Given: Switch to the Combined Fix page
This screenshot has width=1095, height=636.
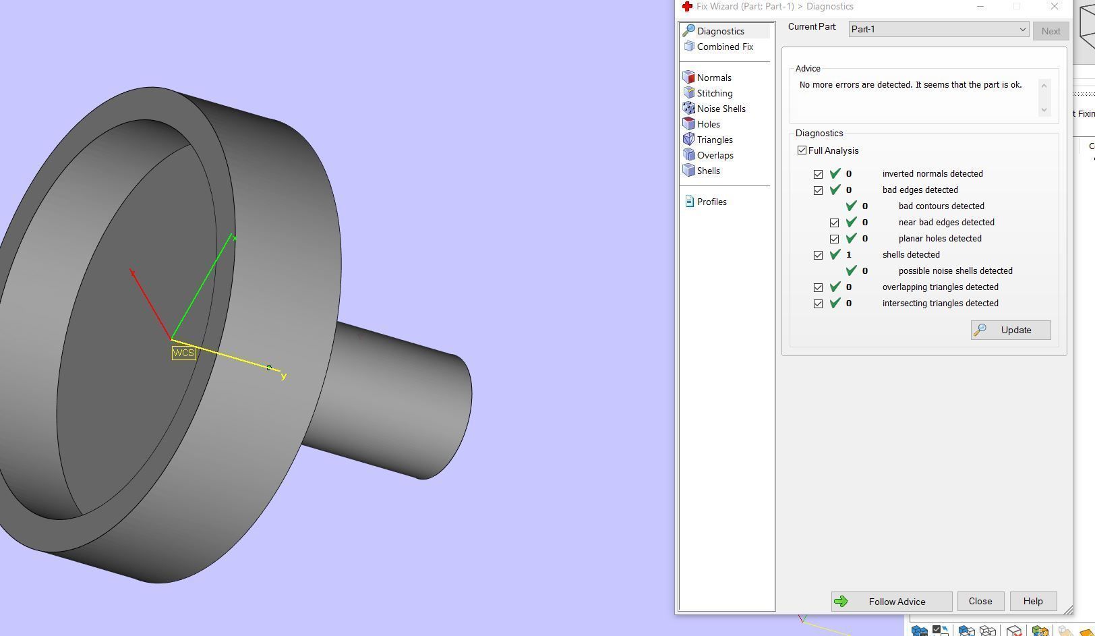Looking at the screenshot, I should pyautogui.click(x=725, y=47).
